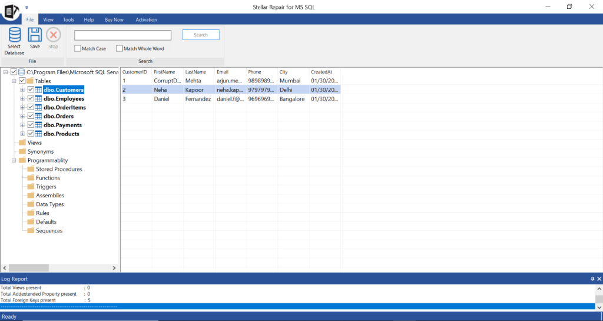Click the Functions folder icon
This screenshot has width=603, height=321.
pyautogui.click(x=31, y=178)
